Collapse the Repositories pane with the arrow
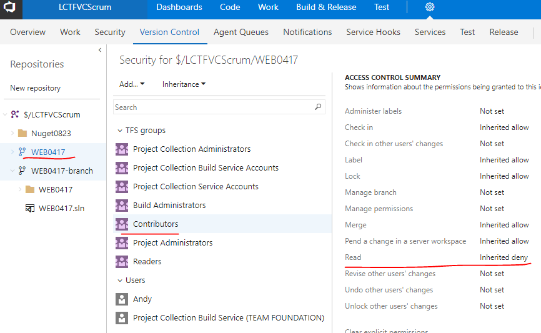Viewport: 541px width, 333px height. [x=100, y=50]
